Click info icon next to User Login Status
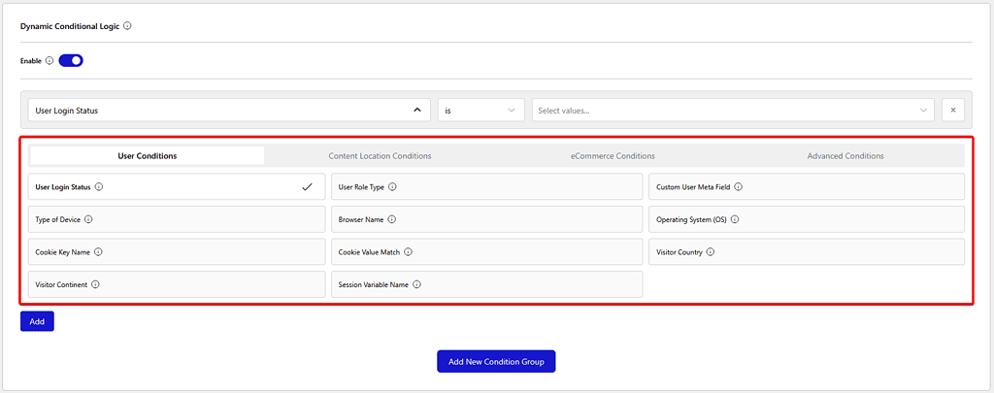 (x=100, y=187)
